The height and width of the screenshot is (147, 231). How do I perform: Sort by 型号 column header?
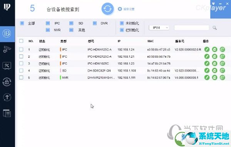coord(91,41)
